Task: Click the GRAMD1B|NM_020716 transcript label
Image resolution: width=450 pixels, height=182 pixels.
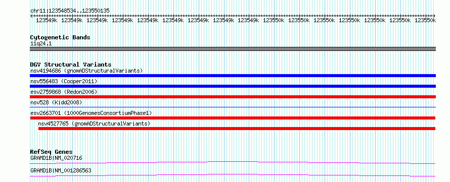Action: pyautogui.click(x=57, y=158)
